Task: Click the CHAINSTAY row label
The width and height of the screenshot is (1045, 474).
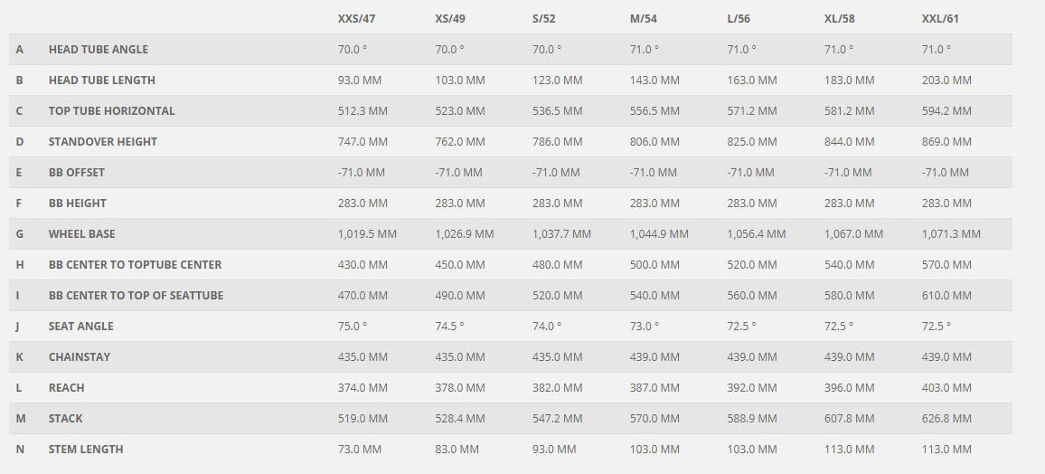Action: (80, 357)
